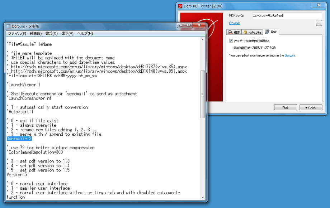
Task: Click the "1 - always overwrite" comment line
Action: click(x=32, y=125)
